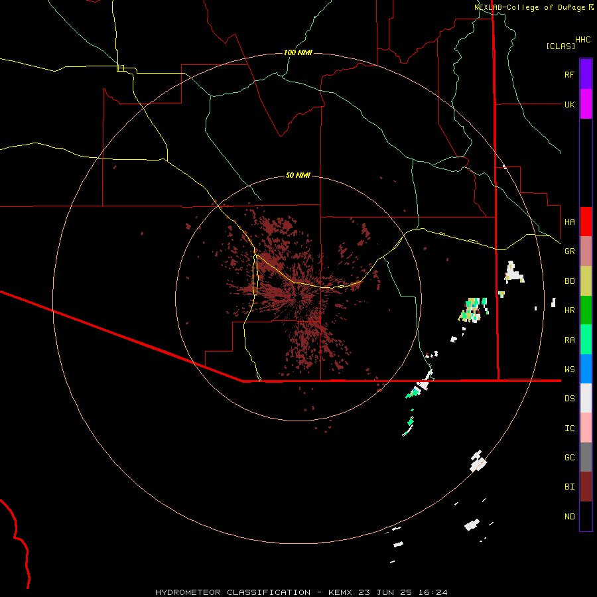Click the RF legend label

pos(569,74)
